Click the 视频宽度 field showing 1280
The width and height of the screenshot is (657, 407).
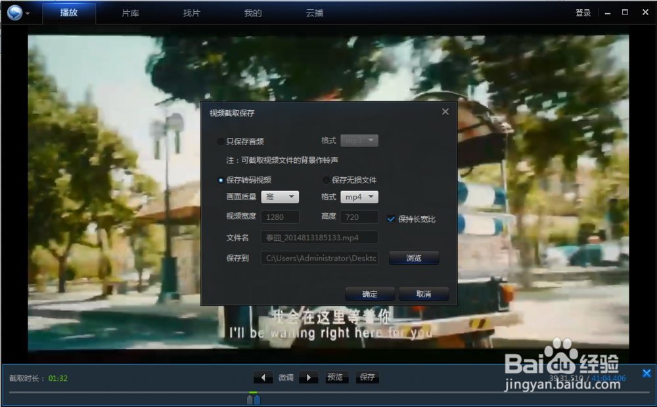pyautogui.click(x=280, y=217)
